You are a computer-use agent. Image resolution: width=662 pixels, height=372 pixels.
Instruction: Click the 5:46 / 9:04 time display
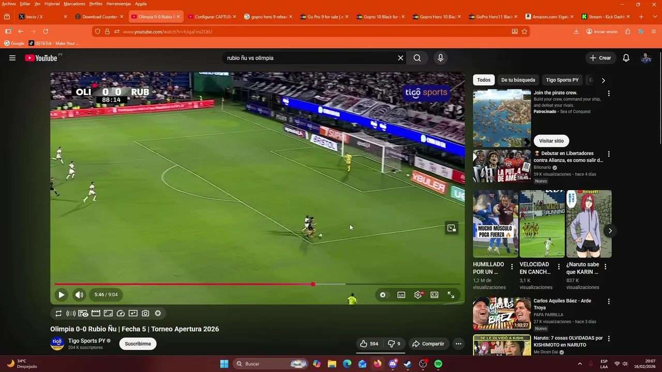point(106,295)
